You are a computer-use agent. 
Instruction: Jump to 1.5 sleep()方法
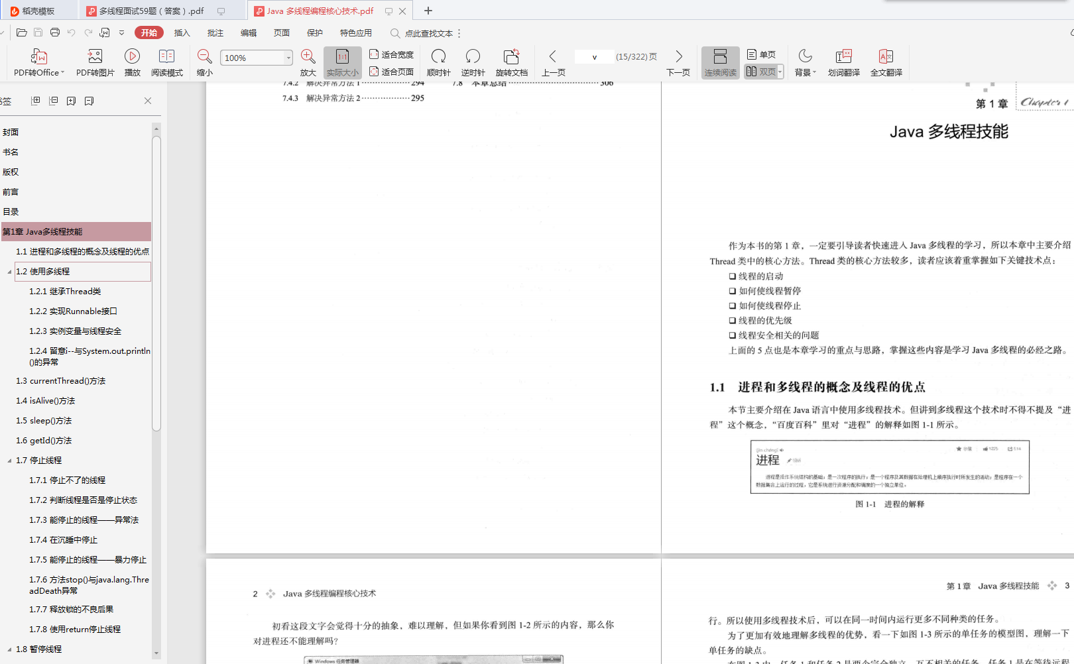click(44, 421)
